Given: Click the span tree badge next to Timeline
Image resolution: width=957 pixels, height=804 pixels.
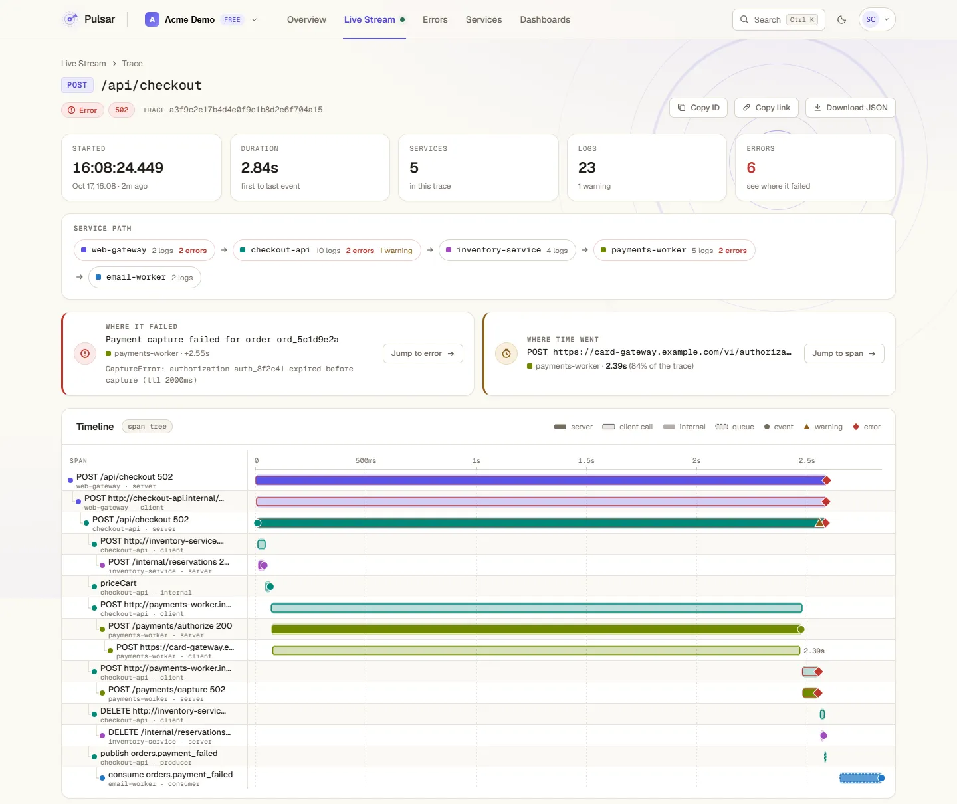Looking at the screenshot, I should point(147,427).
